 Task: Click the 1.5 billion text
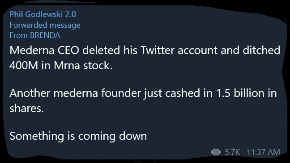tap(242, 93)
